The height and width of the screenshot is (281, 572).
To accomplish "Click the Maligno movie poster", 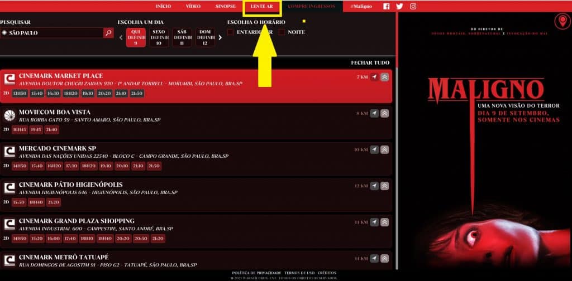I will coord(485,142).
